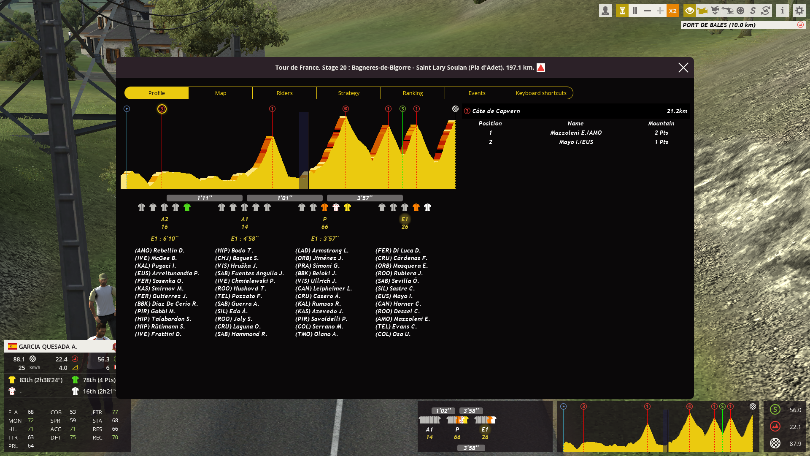Click the green jersey in group A2

click(x=187, y=207)
